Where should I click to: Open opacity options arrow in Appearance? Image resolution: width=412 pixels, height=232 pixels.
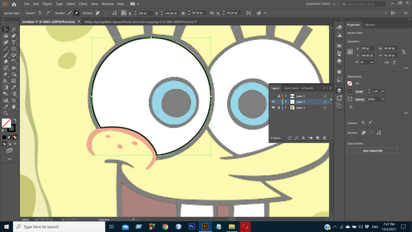tap(383, 99)
